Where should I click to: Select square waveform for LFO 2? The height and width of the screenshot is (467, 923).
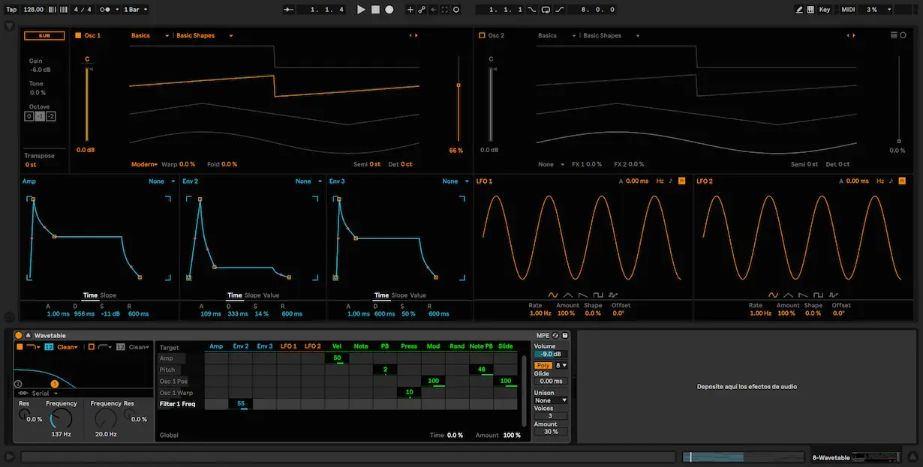(x=819, y=295)
